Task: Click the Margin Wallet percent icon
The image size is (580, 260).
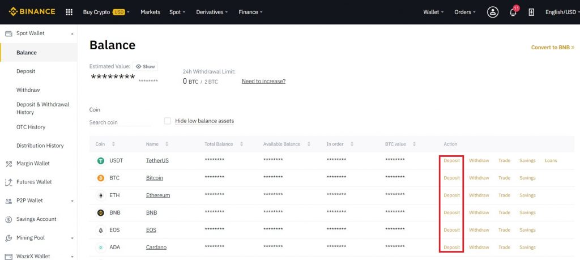Action: [x=8, y=164]
